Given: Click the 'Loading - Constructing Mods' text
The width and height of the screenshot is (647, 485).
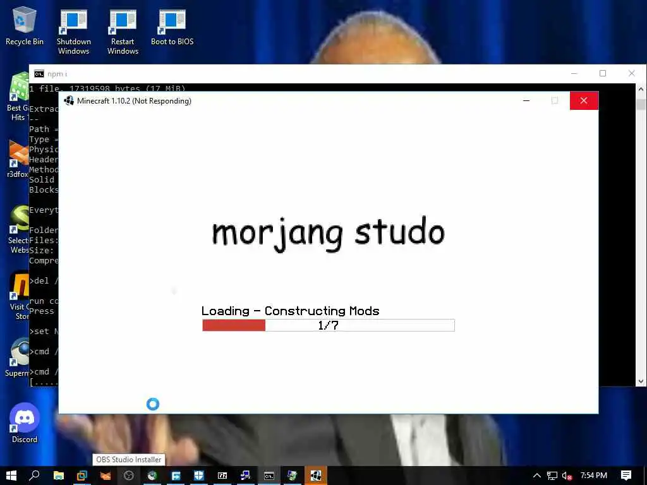Looking at the screenshot, I should click(290, 311).
